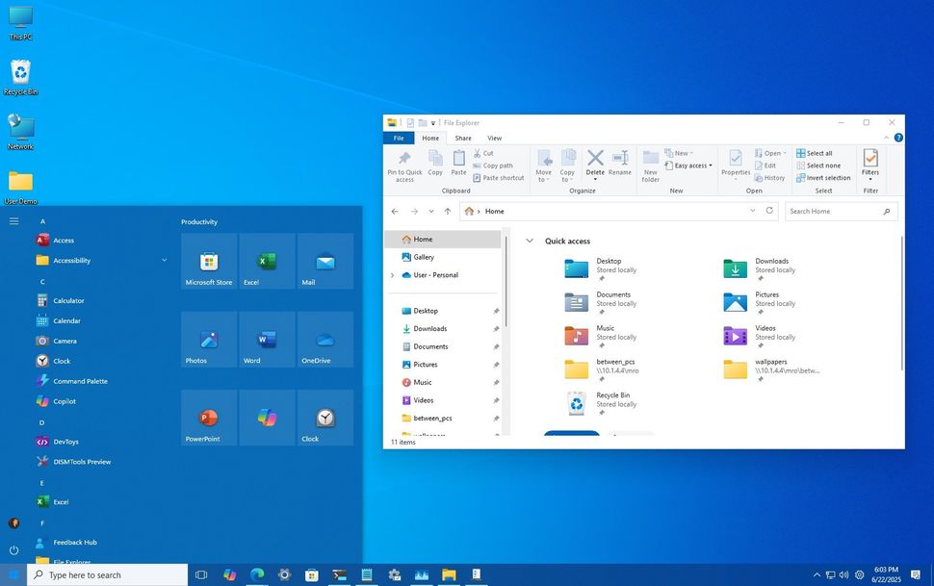
Task: Switch to the View ribbon tab
Action: 496,138
